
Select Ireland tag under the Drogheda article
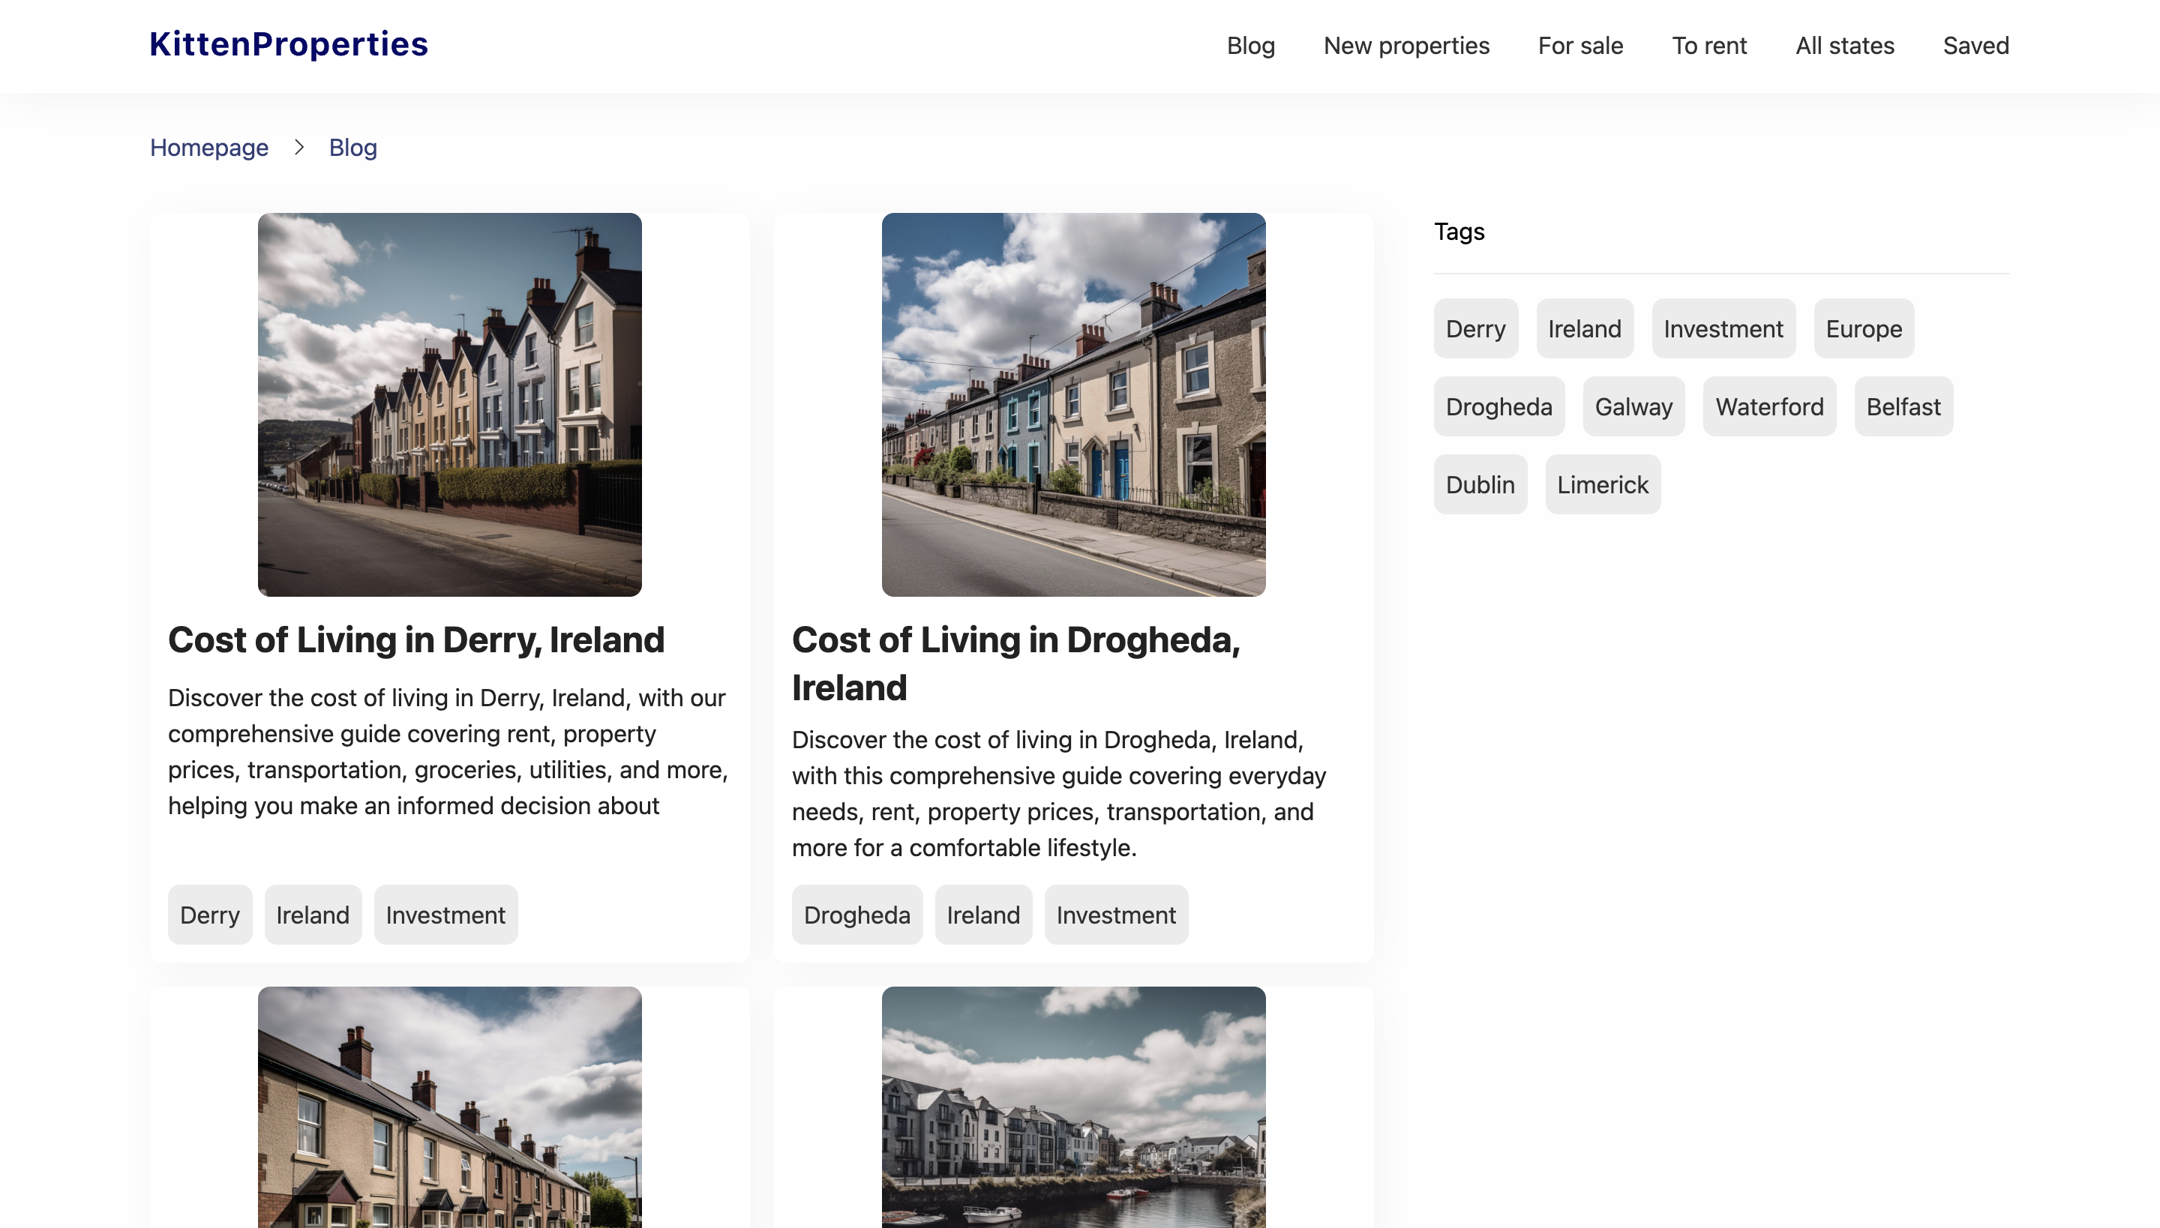coord(983,915)
